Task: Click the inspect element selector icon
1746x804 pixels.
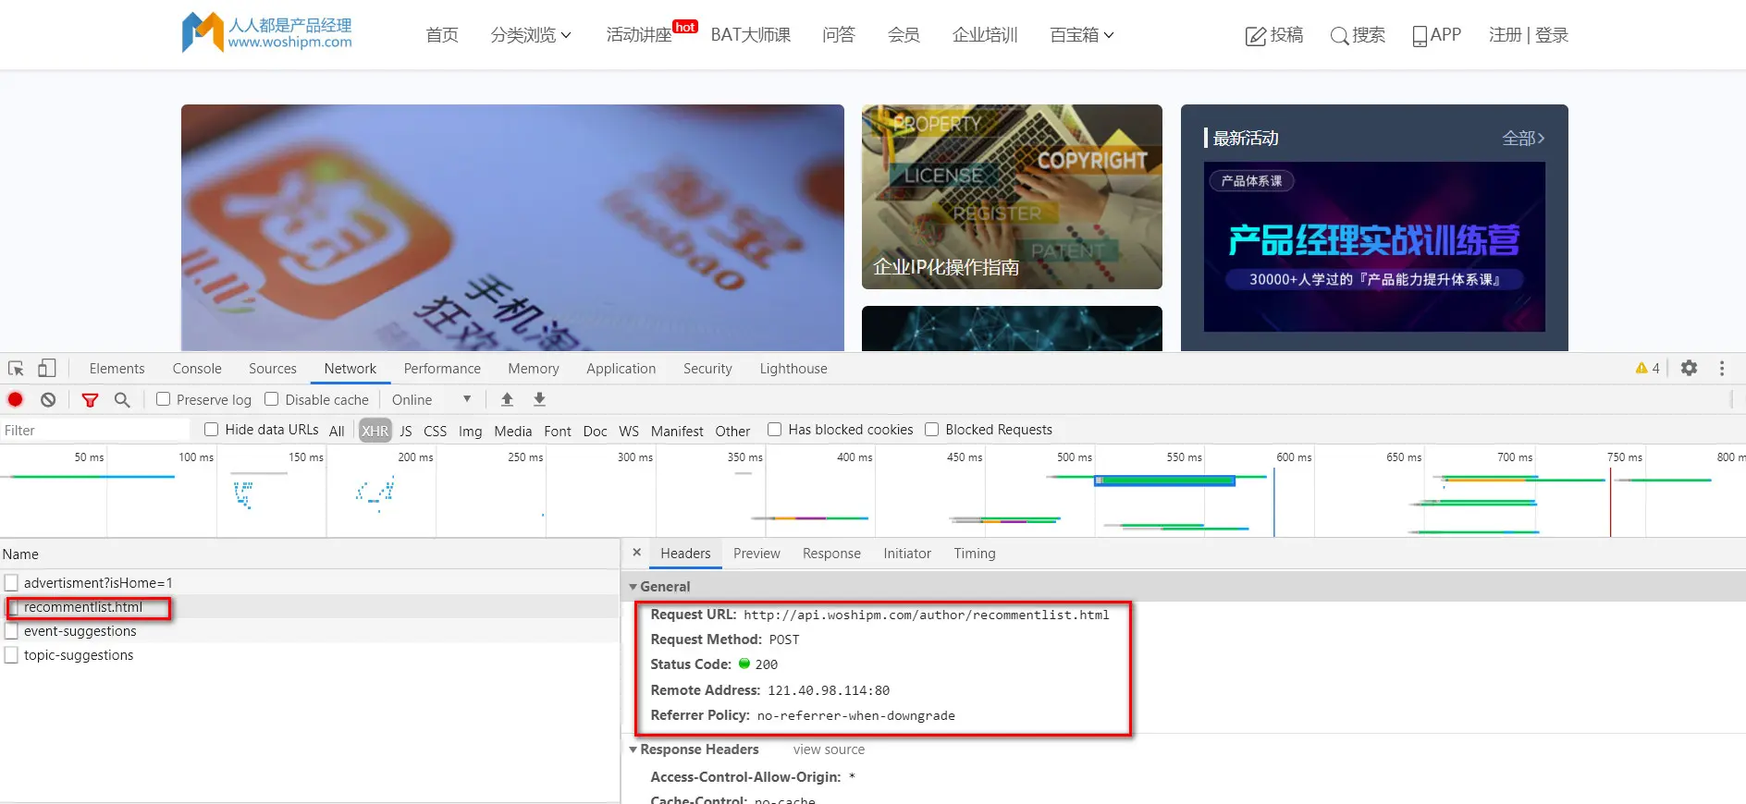Action: [16, 368]
